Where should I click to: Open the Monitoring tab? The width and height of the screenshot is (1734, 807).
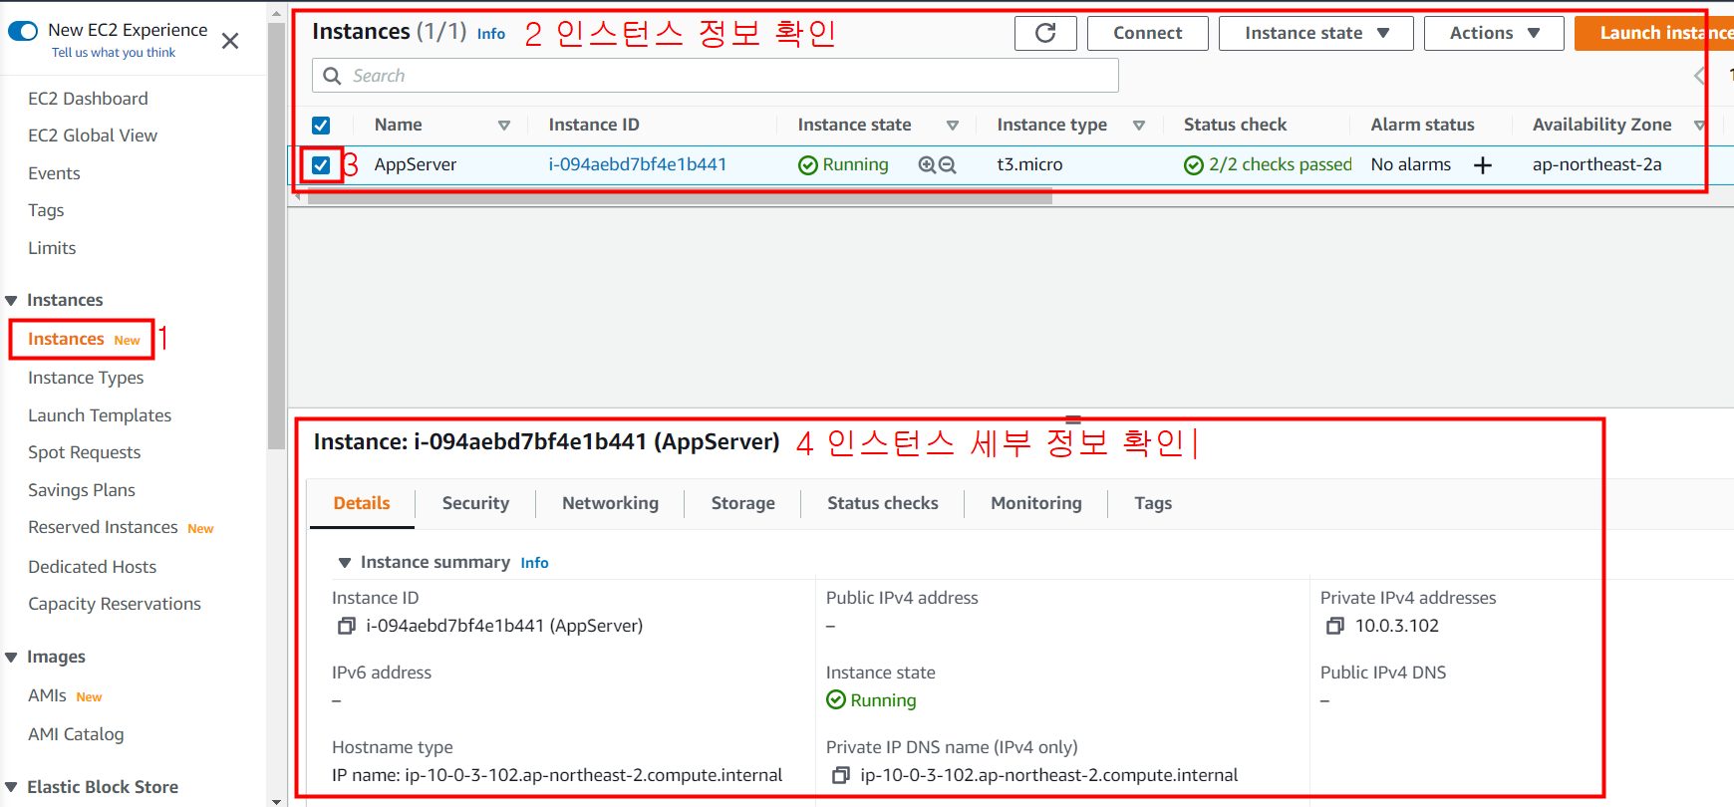tap(1036, 503)
